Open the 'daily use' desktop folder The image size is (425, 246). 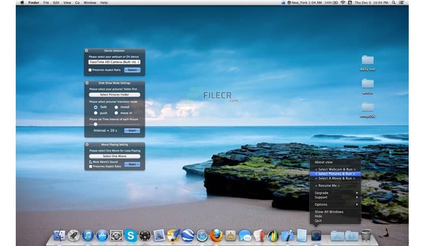coord(367,60)
